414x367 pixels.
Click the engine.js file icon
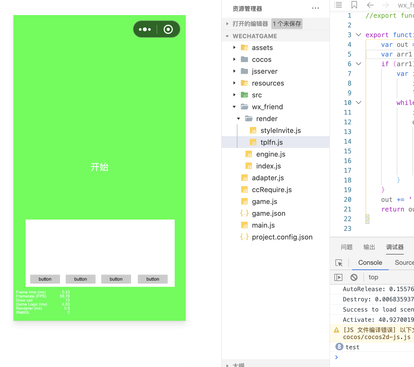[x=249, y=154]
